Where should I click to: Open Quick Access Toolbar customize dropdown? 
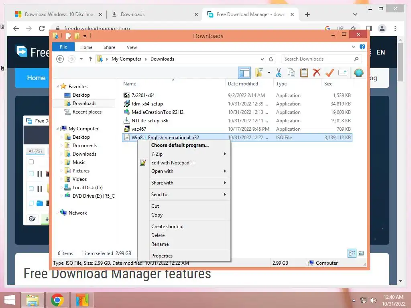[85, 36]
